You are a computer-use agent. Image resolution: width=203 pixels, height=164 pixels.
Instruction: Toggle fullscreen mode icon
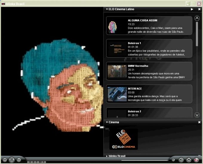tap(189, 160)
